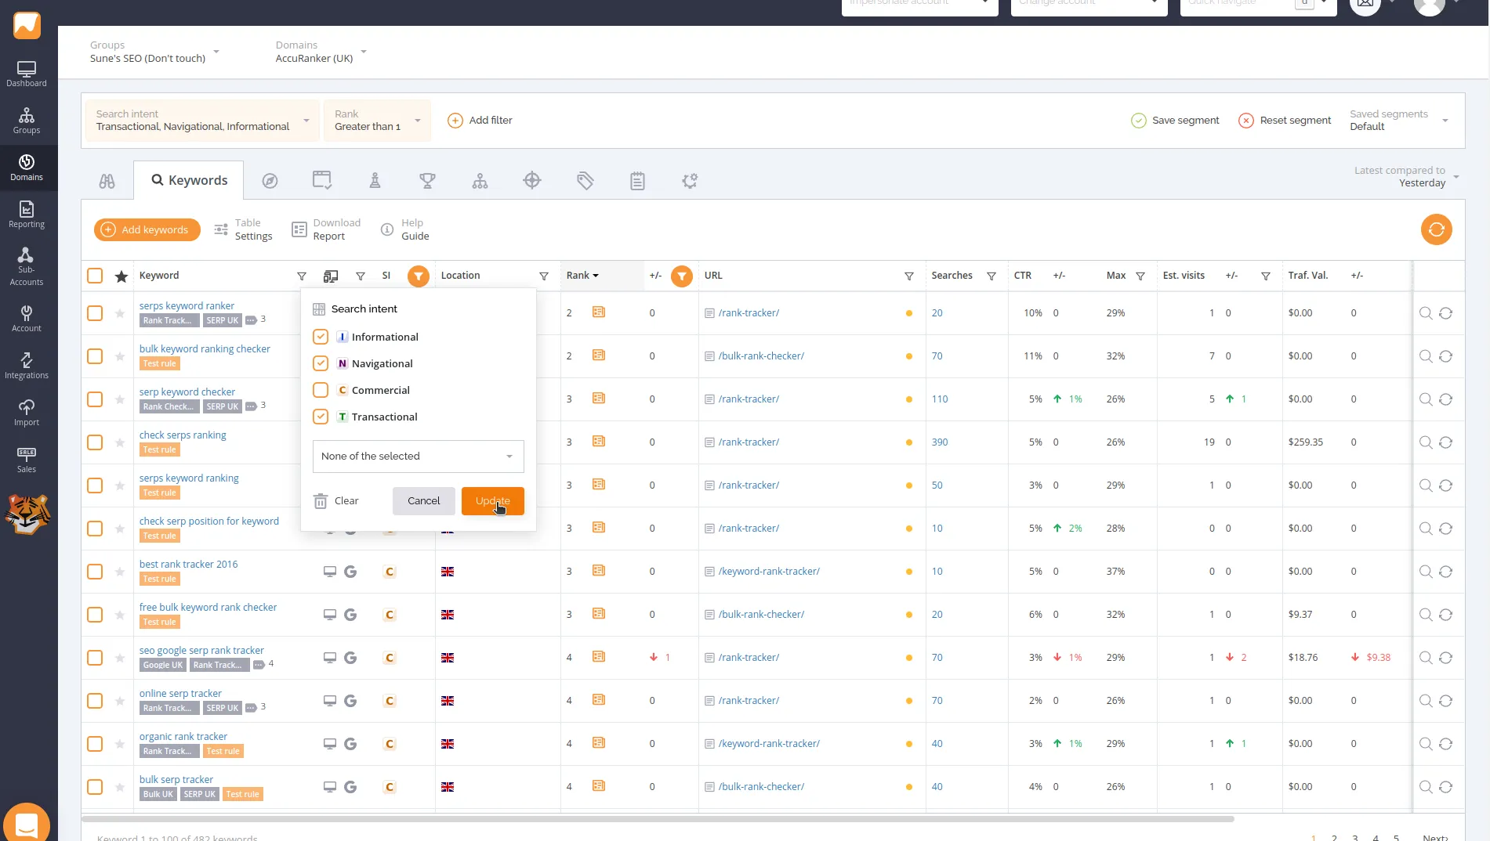Screen dimensions: 1490x841
Task: Open the settings gear tab
Action: (x=689, y=180)
